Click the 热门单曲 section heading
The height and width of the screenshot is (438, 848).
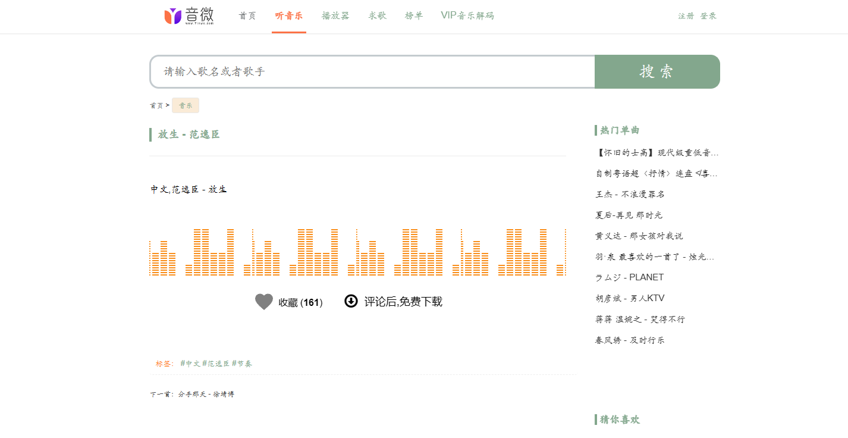pos(620,130)
